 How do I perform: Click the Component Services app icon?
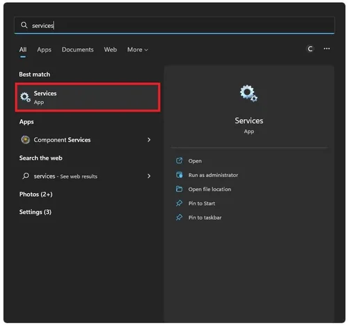(x=25, y=139)
